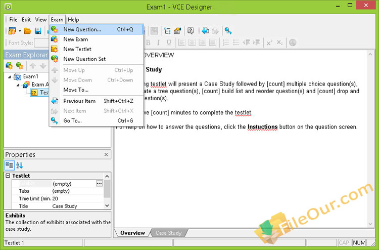Click the move down arrow in Exam Explorer
This screenshot has width=379, height=250.
tap(43, 66)
